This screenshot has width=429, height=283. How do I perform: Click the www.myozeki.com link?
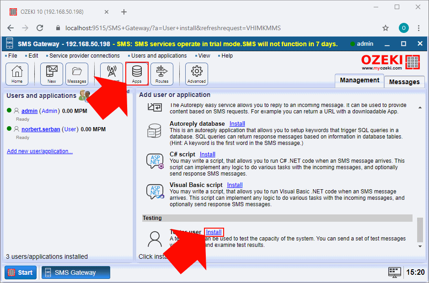click(x=382, y=68)
